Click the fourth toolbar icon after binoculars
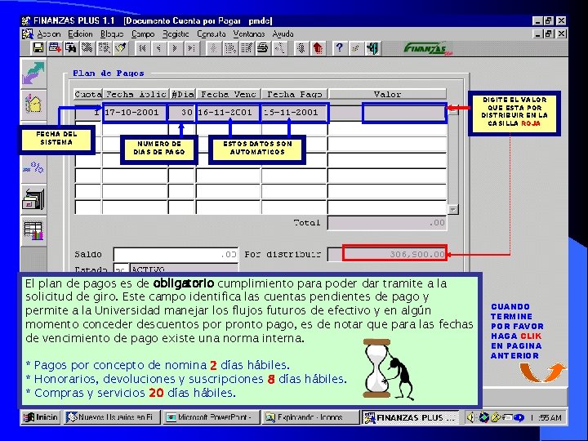 [x=87, y=48]
